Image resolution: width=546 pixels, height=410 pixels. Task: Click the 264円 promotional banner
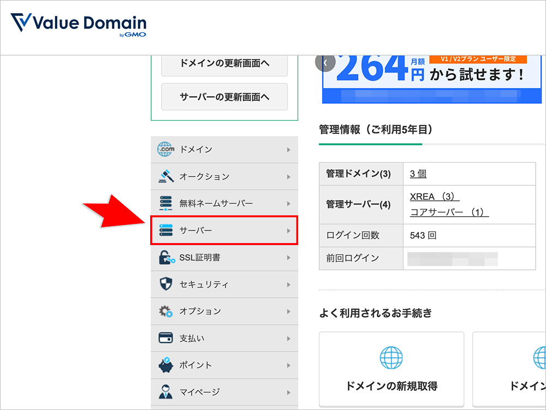[x=432, y=79]
